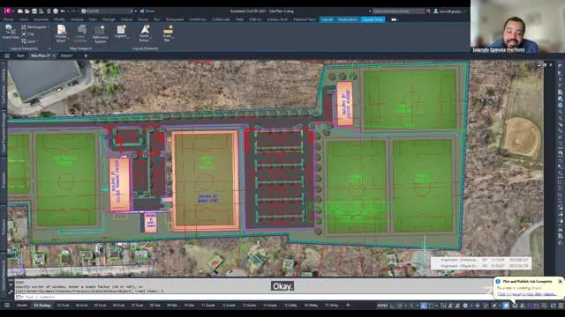Image resolution: width=565 pixels, height=317 pixels.
Task: Open the command line customize wrench
Action: (11, 293)
